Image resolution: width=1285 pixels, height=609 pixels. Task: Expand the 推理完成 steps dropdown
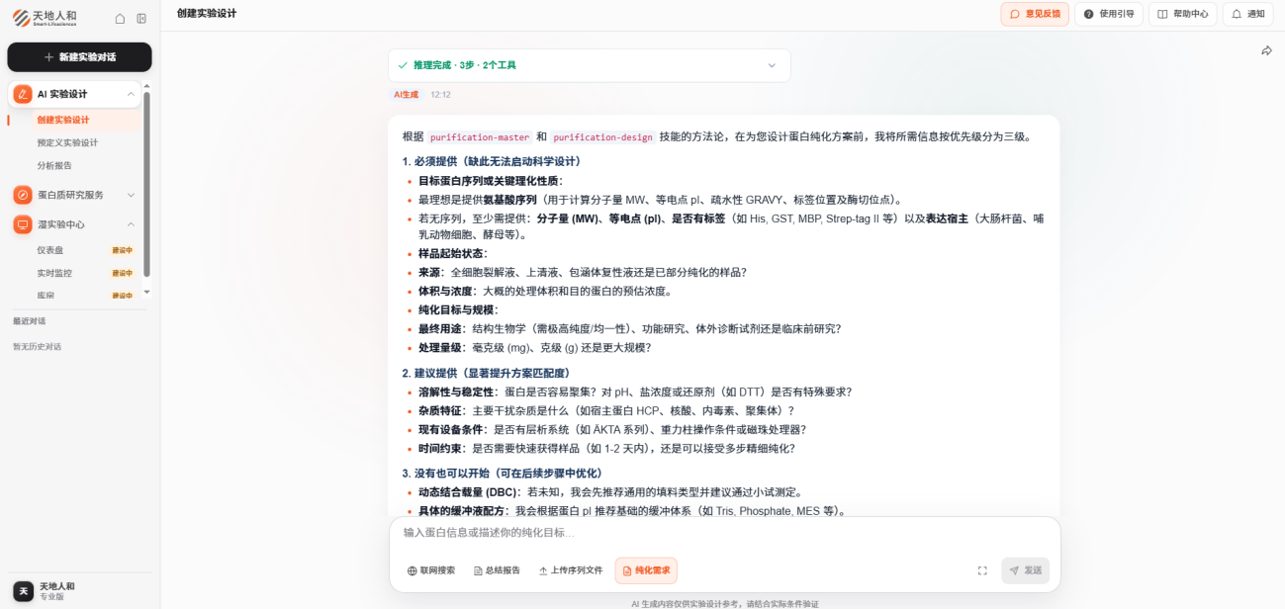tap(772, 65)
